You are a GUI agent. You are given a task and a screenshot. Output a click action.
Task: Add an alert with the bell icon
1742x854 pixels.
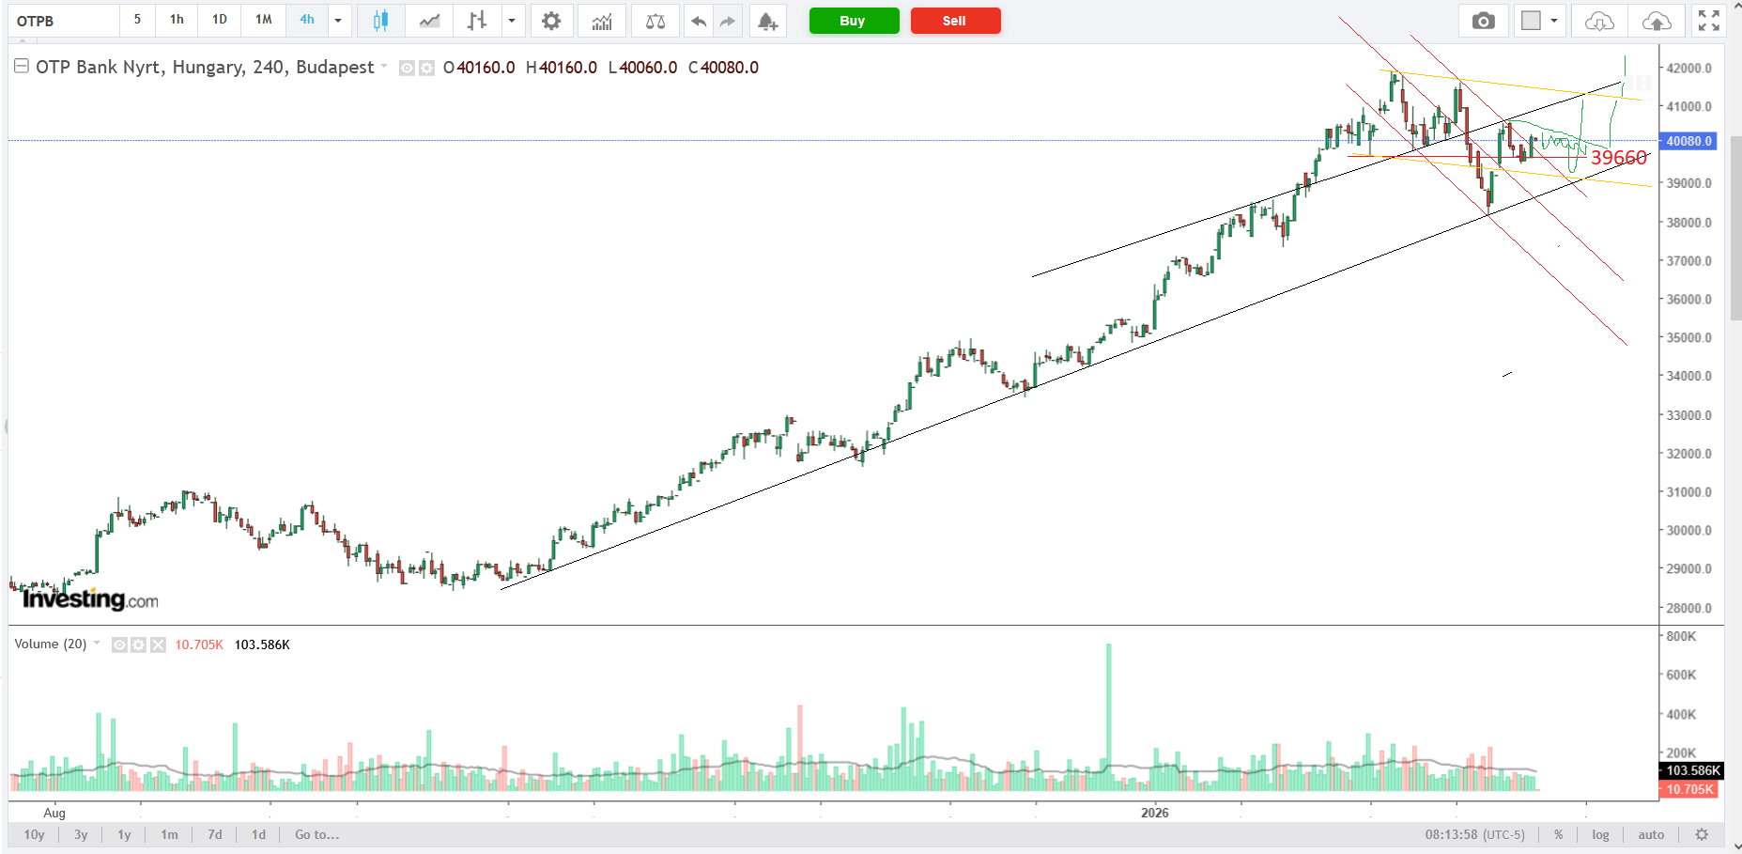[767, 21]
